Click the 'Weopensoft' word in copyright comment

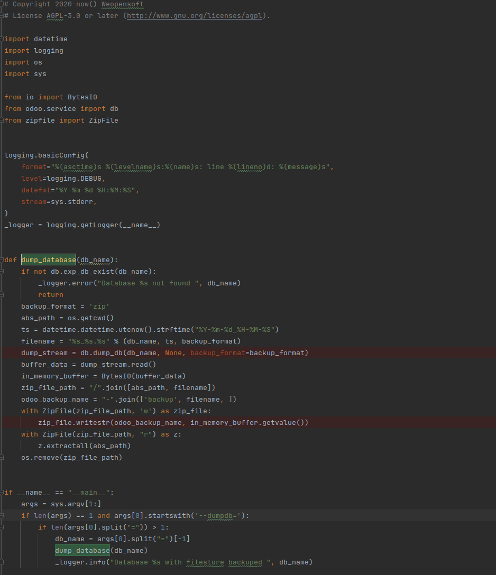[x=123, y=4]
